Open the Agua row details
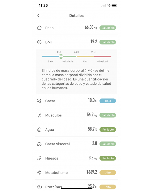Viewport: 153px width, 191px height. tap(76, 130)
